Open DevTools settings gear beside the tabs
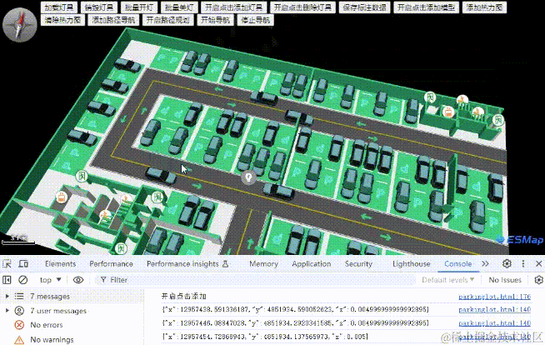The width and height of the screenshot is (545, 345). (x=507, y=263)
